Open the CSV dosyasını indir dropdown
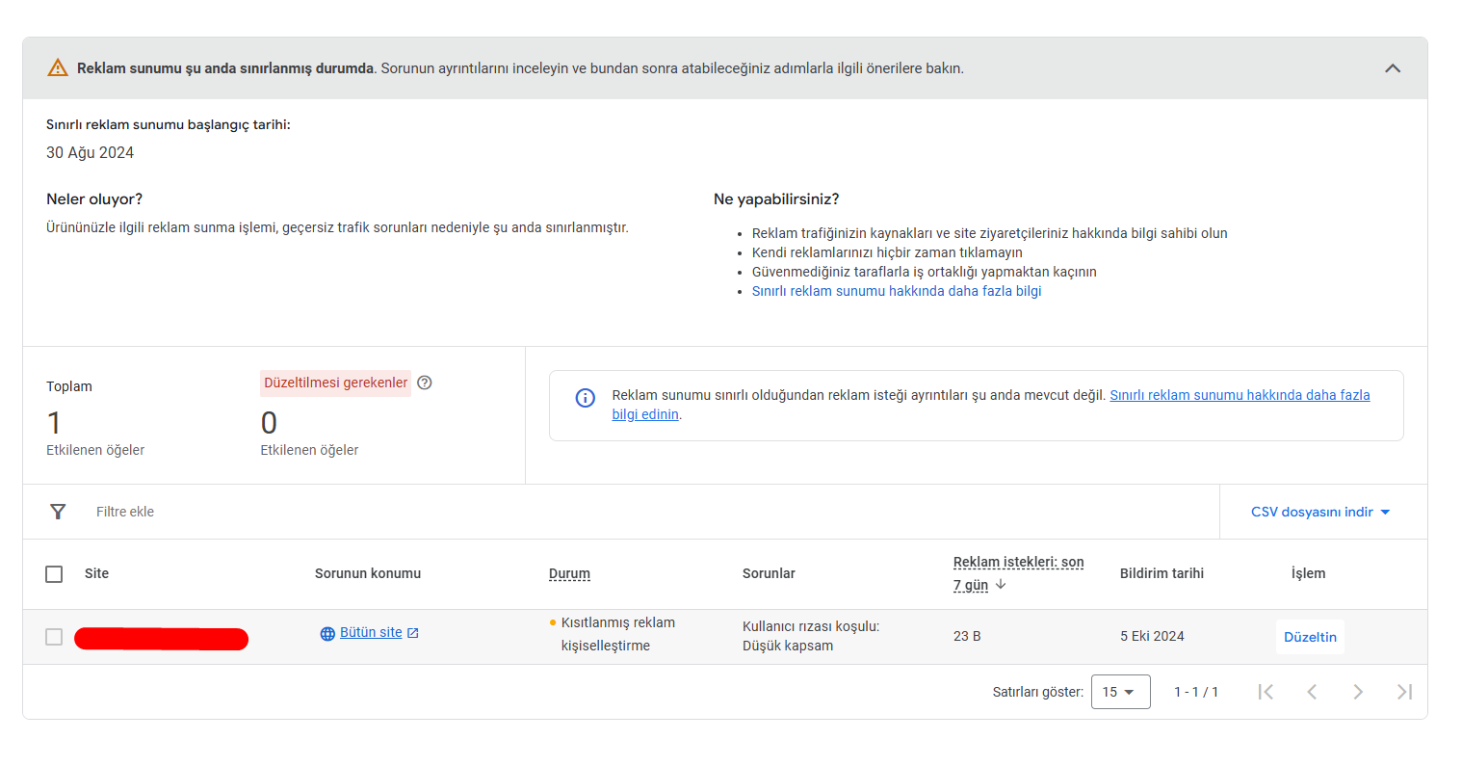This screenshot has width=1462, height=766. click(1320, 512)
